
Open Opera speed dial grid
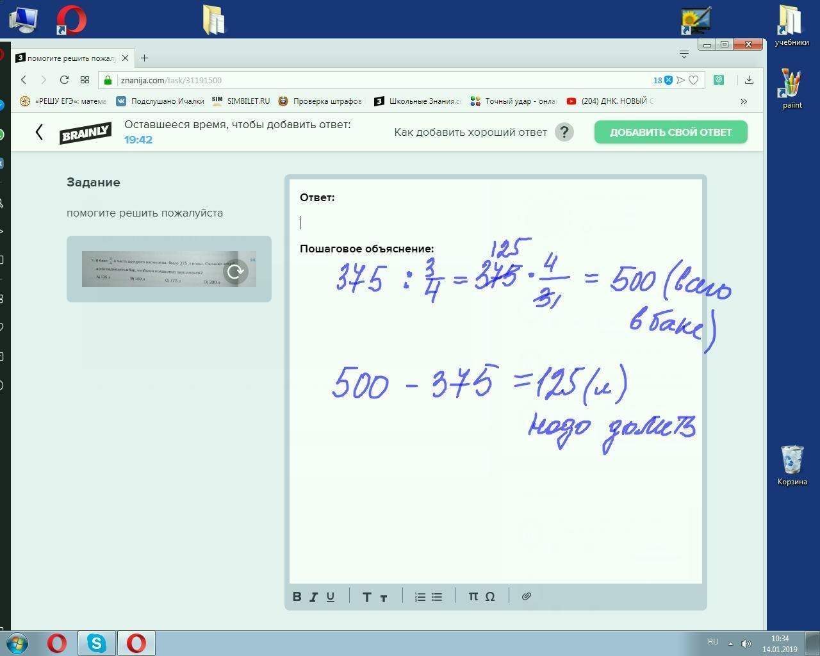coord(85,80)
